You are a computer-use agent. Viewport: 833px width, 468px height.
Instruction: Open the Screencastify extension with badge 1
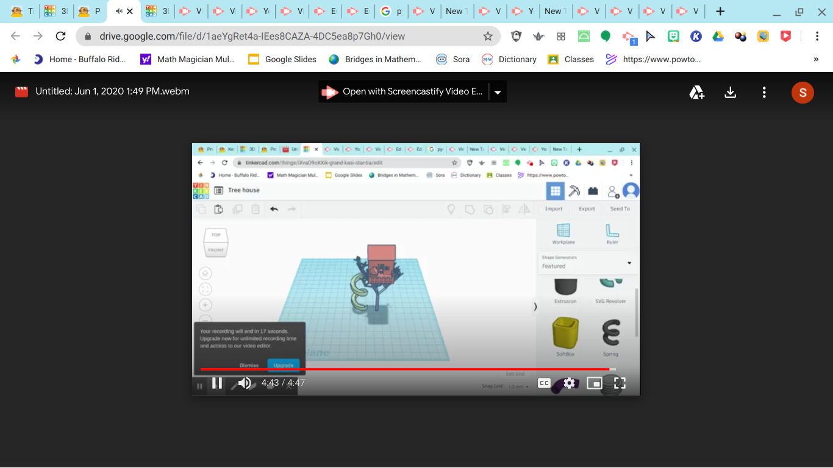click(x=629, y=37)
